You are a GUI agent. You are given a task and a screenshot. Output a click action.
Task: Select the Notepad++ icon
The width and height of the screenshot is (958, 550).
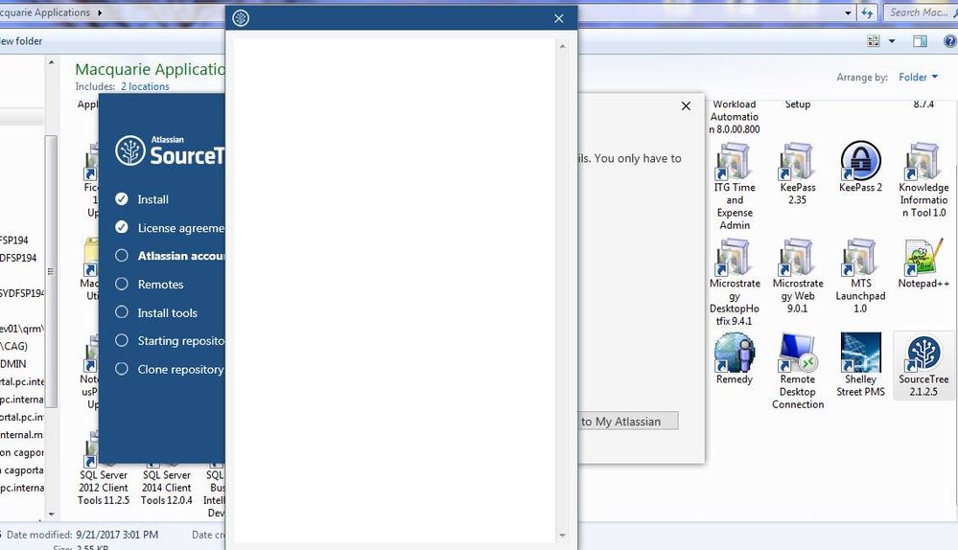(x=923, y=257)
